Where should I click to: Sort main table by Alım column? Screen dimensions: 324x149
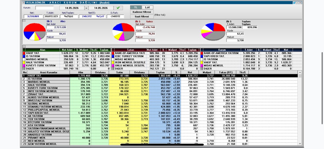[x=80, y=73]
